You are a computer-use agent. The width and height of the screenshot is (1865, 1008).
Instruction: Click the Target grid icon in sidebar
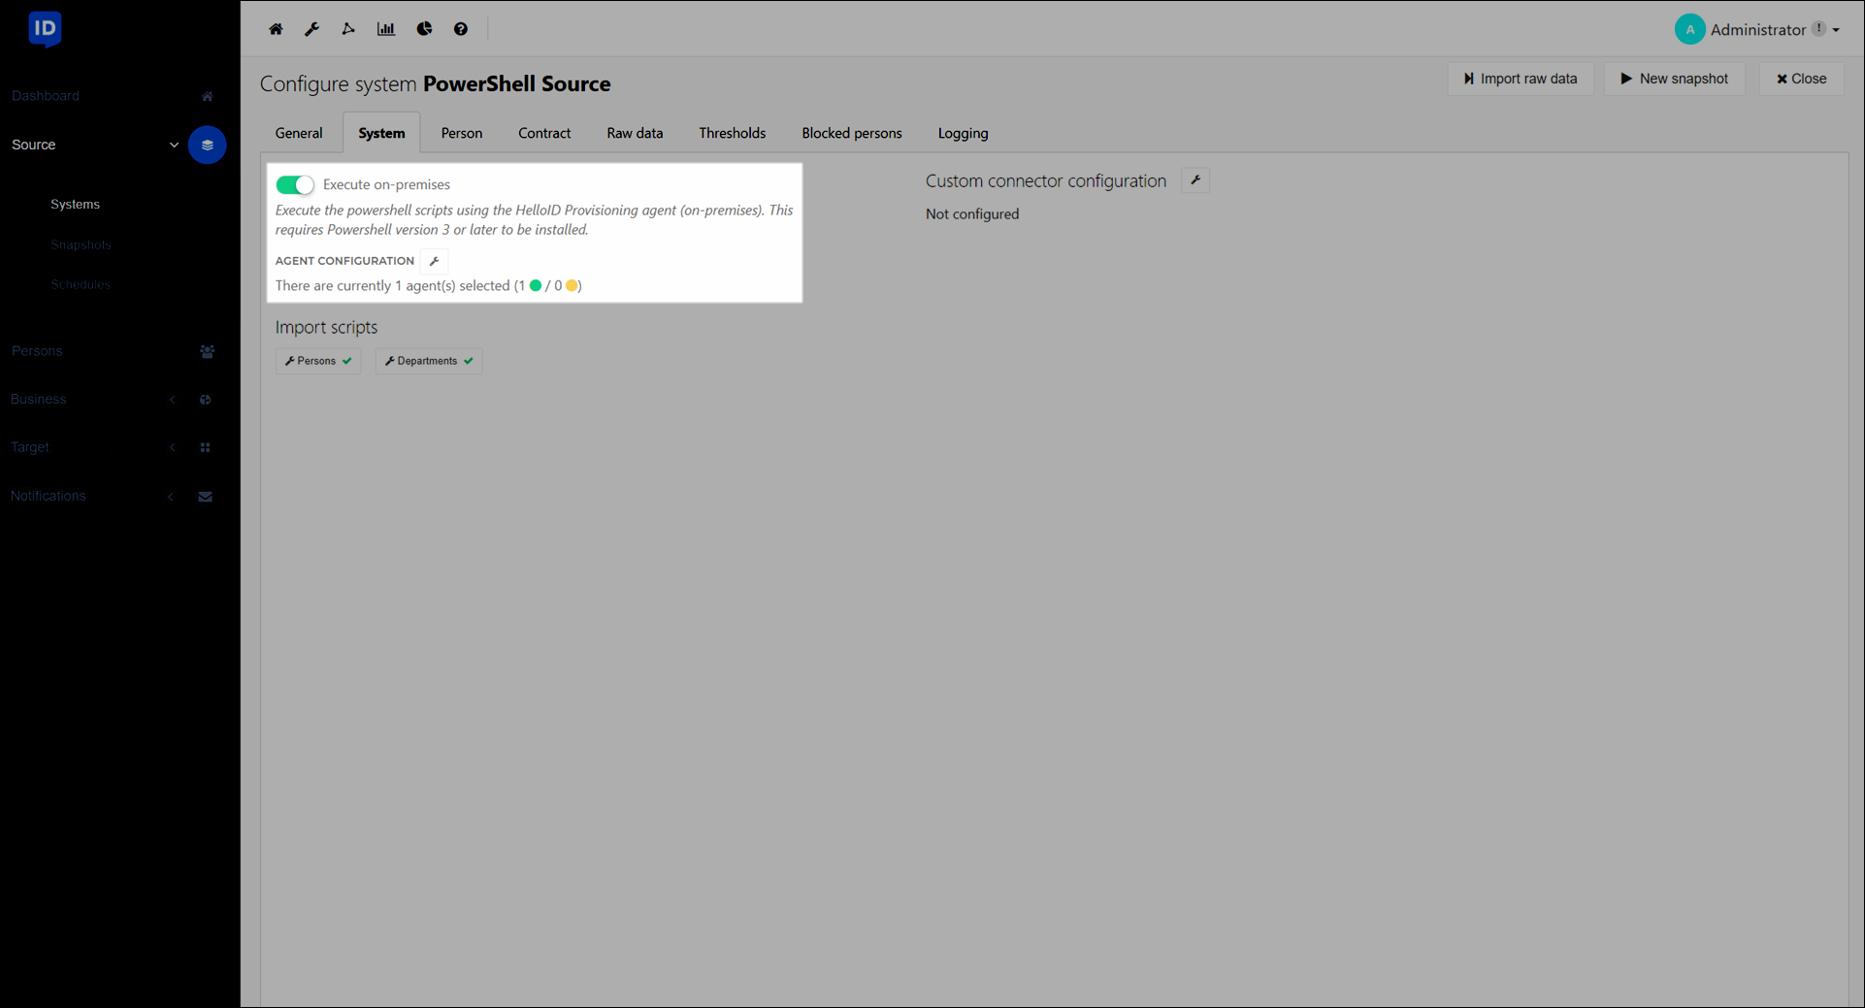point(206,447)
